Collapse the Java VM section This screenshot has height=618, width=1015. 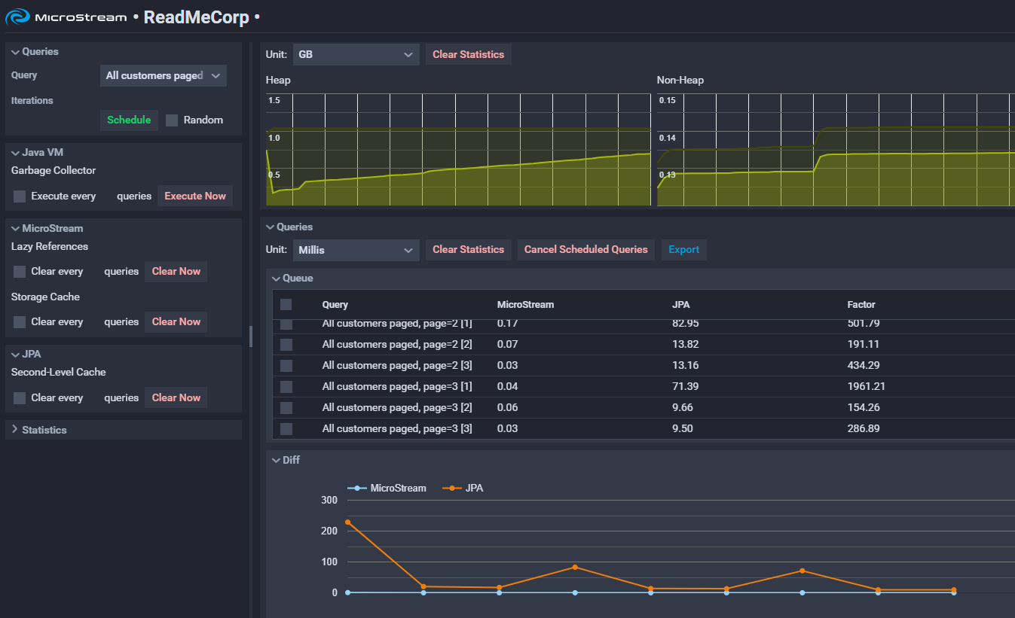37,152
